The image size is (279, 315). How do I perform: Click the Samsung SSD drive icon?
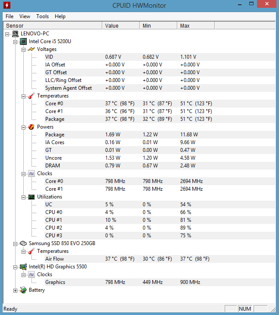click(x=23, y=243)
